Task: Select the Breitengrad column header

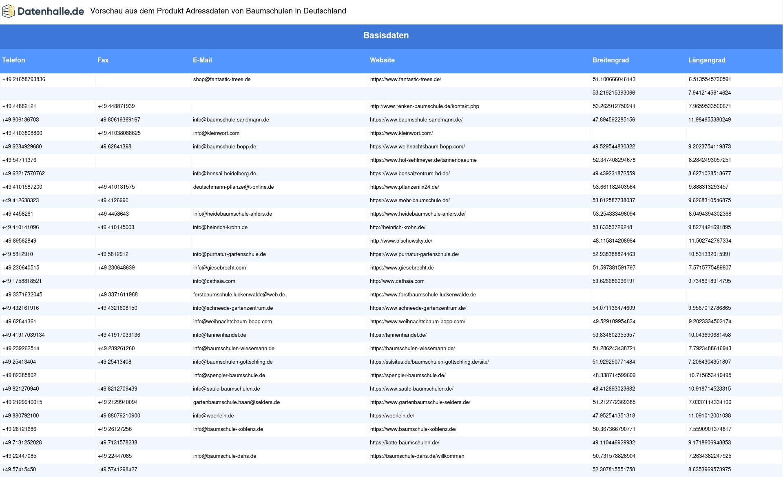Action: pyautogui.click(x=610, y=60)
